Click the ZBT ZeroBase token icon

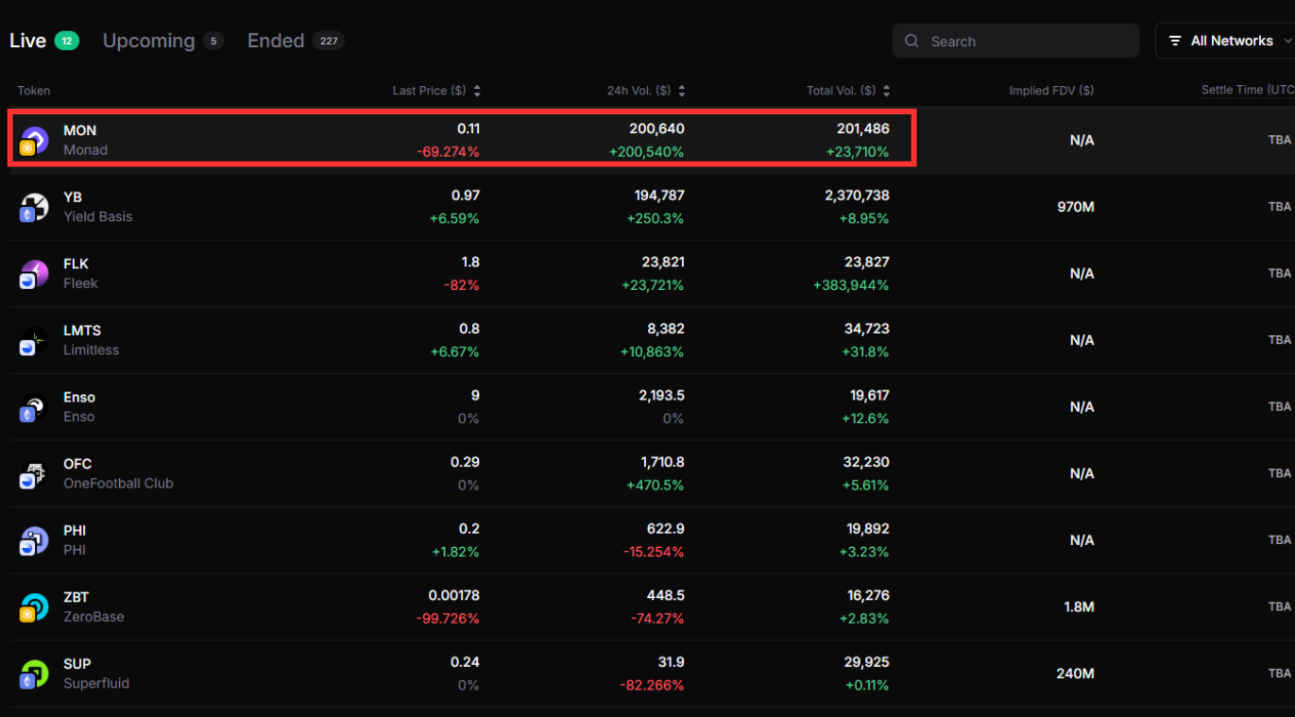pyautogui.click(x=34, y=607)
